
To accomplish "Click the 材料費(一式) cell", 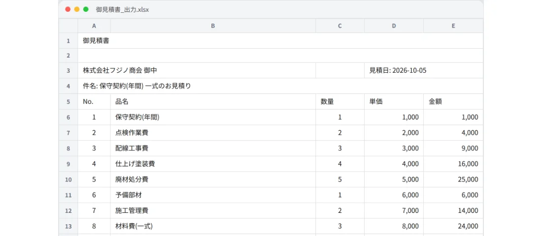I will point(213,226).
